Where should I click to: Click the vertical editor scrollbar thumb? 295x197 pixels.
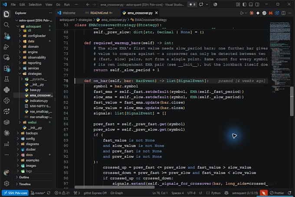click(292, 101)
